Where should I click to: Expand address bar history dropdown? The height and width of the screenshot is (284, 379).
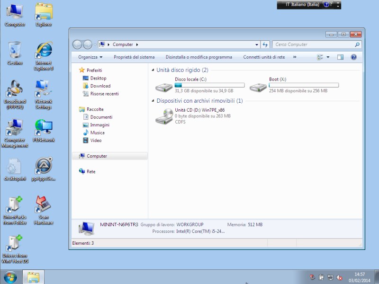[256, 44]
